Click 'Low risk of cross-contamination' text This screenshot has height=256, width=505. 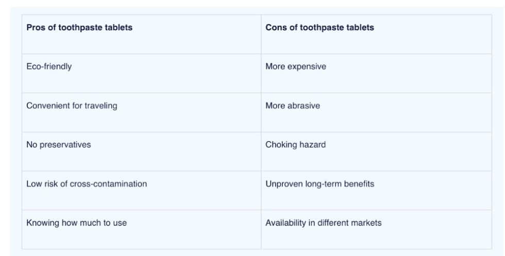click(x=86, y=184)
